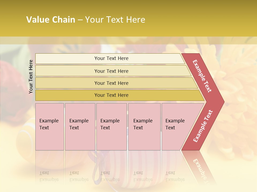Click the lower red chevron 'Example Text' arm
The image size is (257, 192).
203,126
